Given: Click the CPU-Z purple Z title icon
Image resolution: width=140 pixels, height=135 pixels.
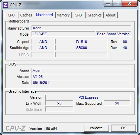Looking at the screenshot, I should point(5,5).
